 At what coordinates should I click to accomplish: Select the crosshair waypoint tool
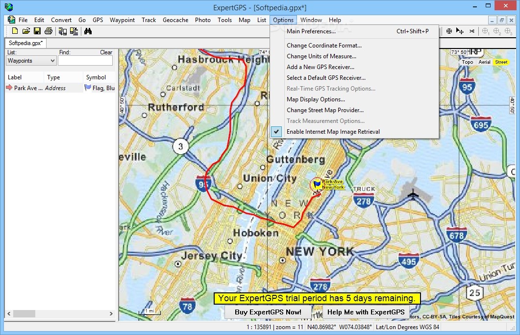coord(449,31)
